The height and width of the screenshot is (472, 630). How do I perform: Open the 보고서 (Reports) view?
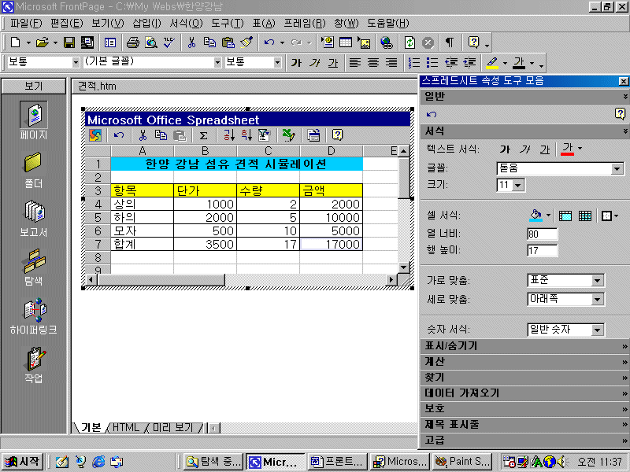pyautogui.click(x=33, y=219)
